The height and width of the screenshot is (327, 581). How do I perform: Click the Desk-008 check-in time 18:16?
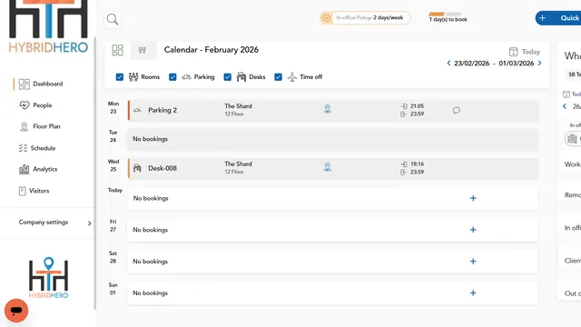417,163
